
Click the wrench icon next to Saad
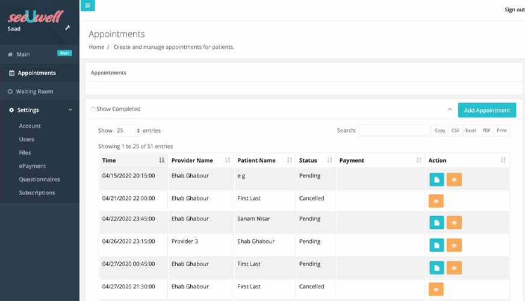pos(68,28)
